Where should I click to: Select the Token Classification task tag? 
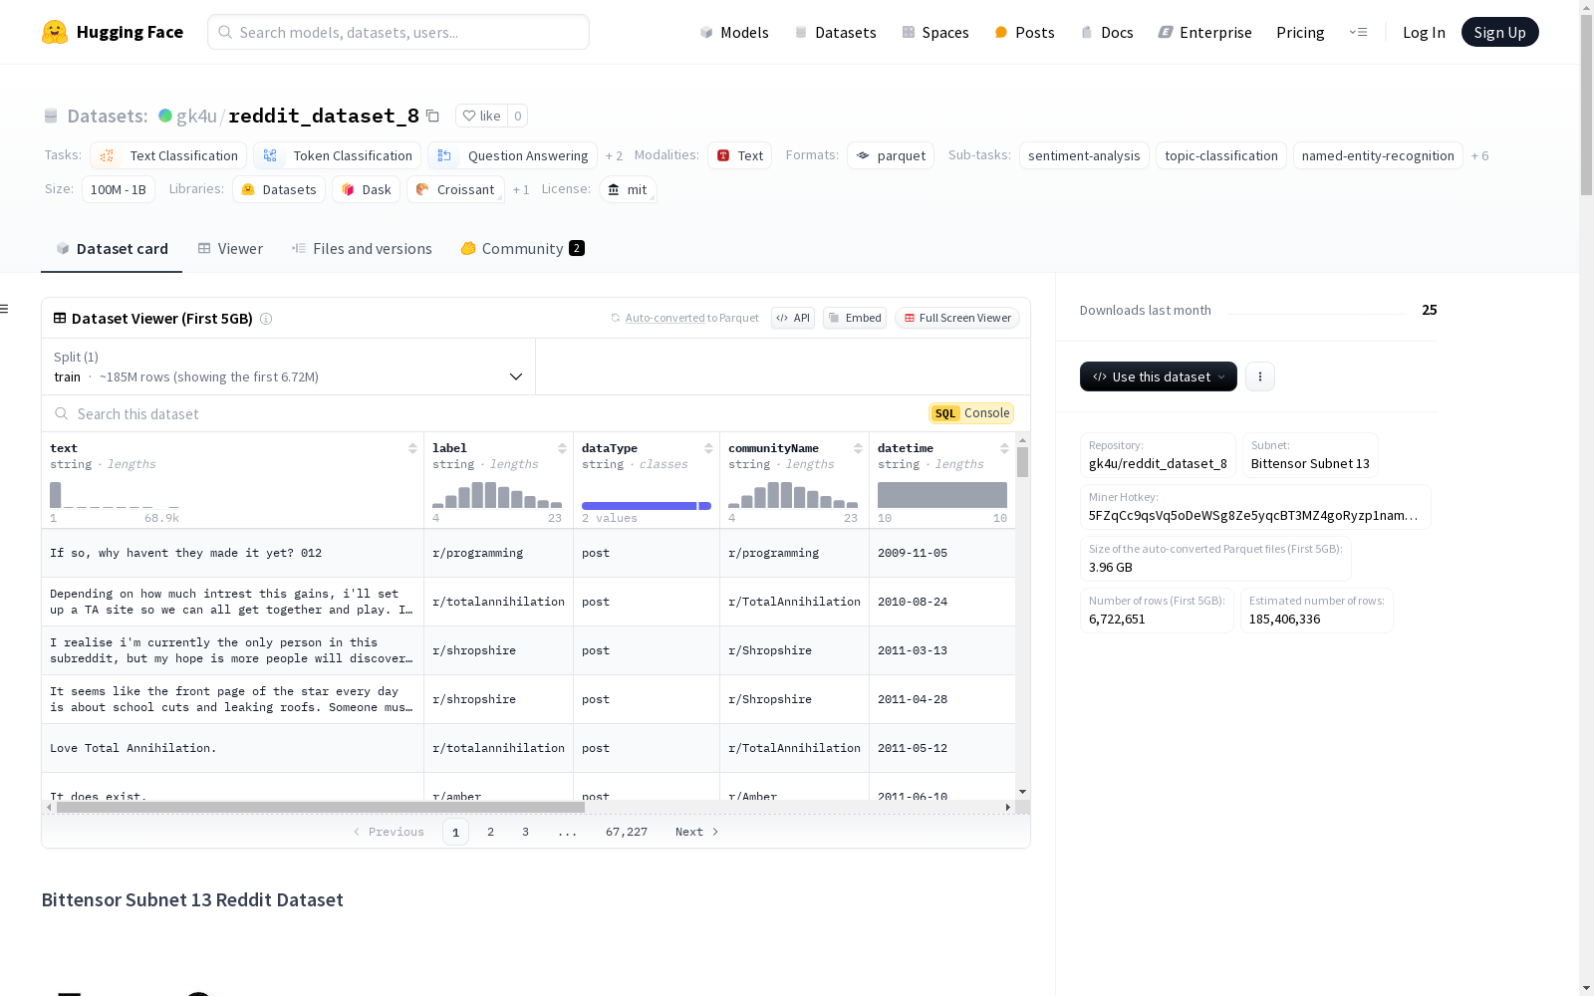(337, 156)
